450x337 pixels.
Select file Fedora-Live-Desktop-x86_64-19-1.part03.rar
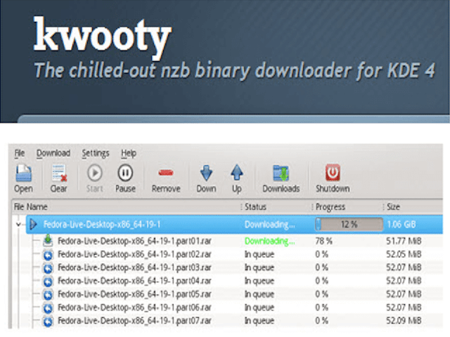coord(134,267)
